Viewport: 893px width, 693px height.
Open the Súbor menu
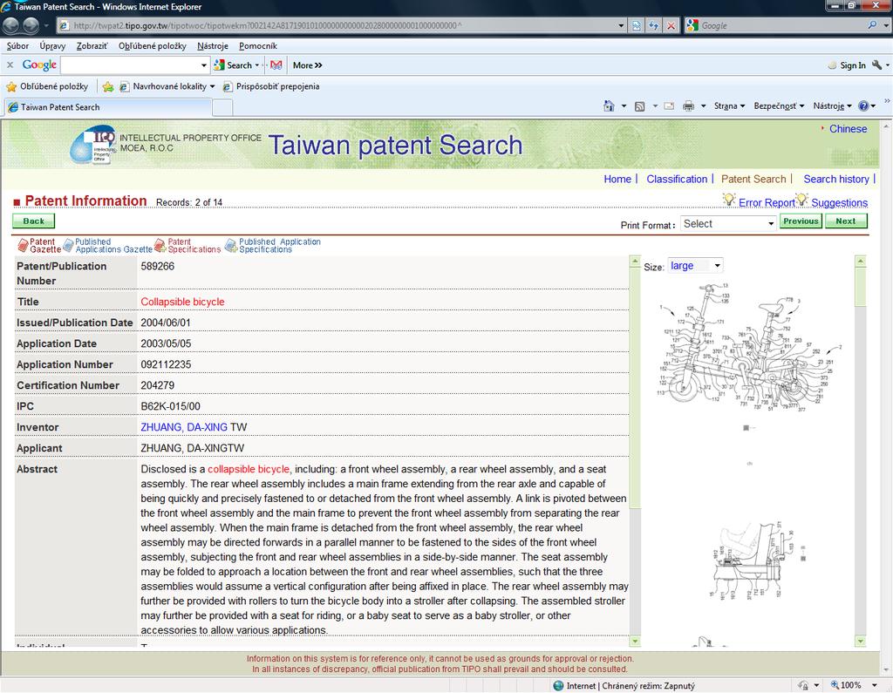[x=17, y=46]
